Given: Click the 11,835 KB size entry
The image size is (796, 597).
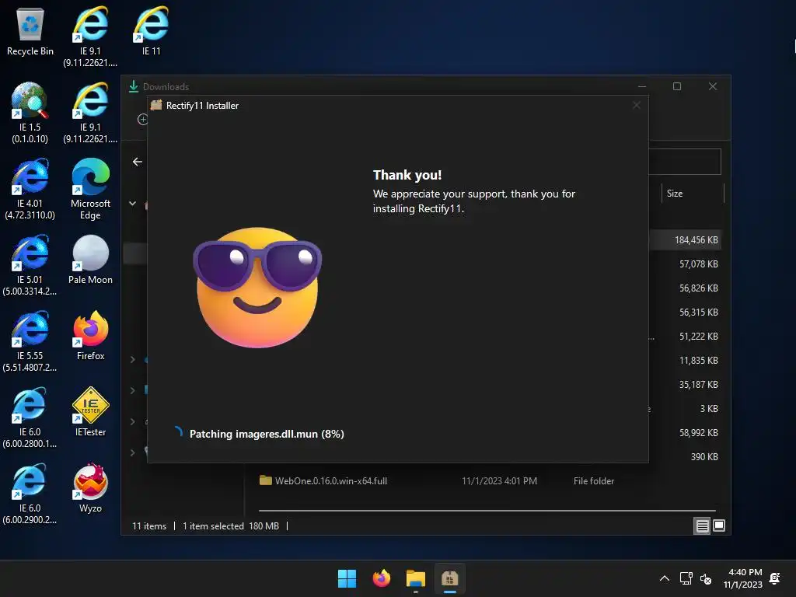Looking at the screenshot, I should (x=699, y=361).
